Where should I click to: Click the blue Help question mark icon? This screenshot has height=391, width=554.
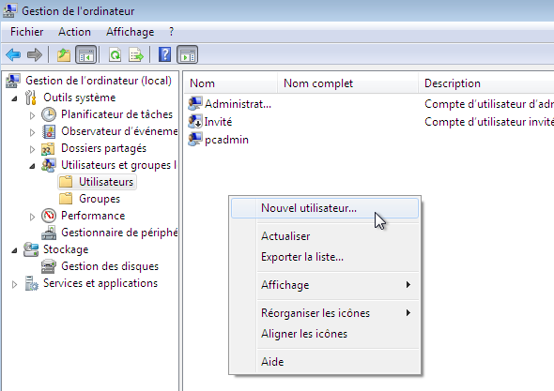[164, 54]
